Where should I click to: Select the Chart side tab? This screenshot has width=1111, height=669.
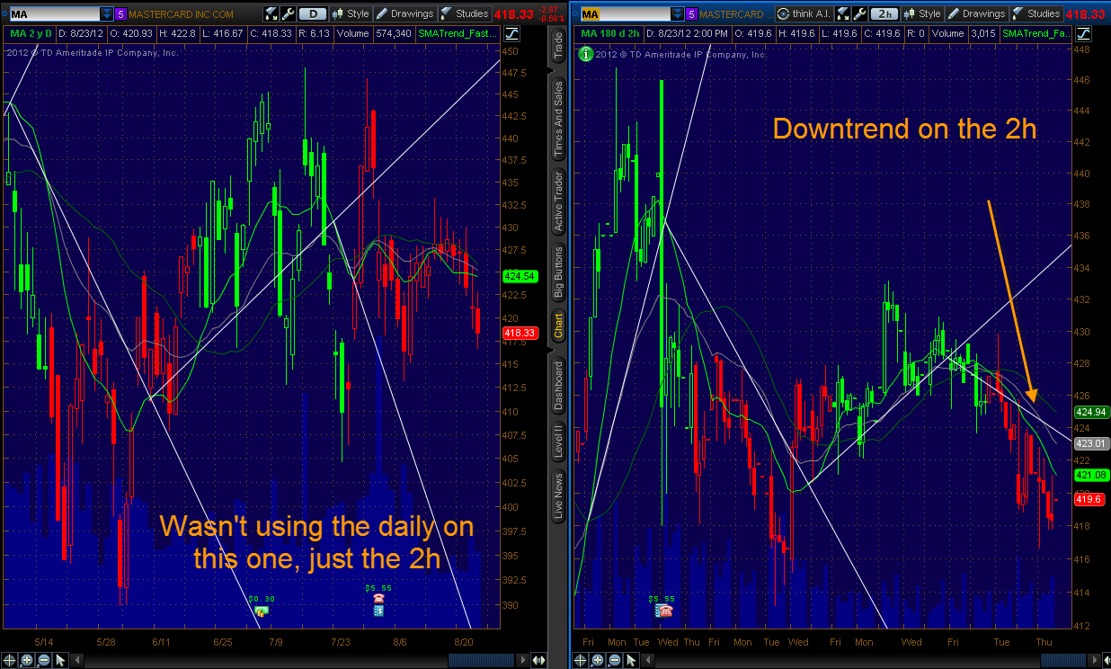(558, 326)
